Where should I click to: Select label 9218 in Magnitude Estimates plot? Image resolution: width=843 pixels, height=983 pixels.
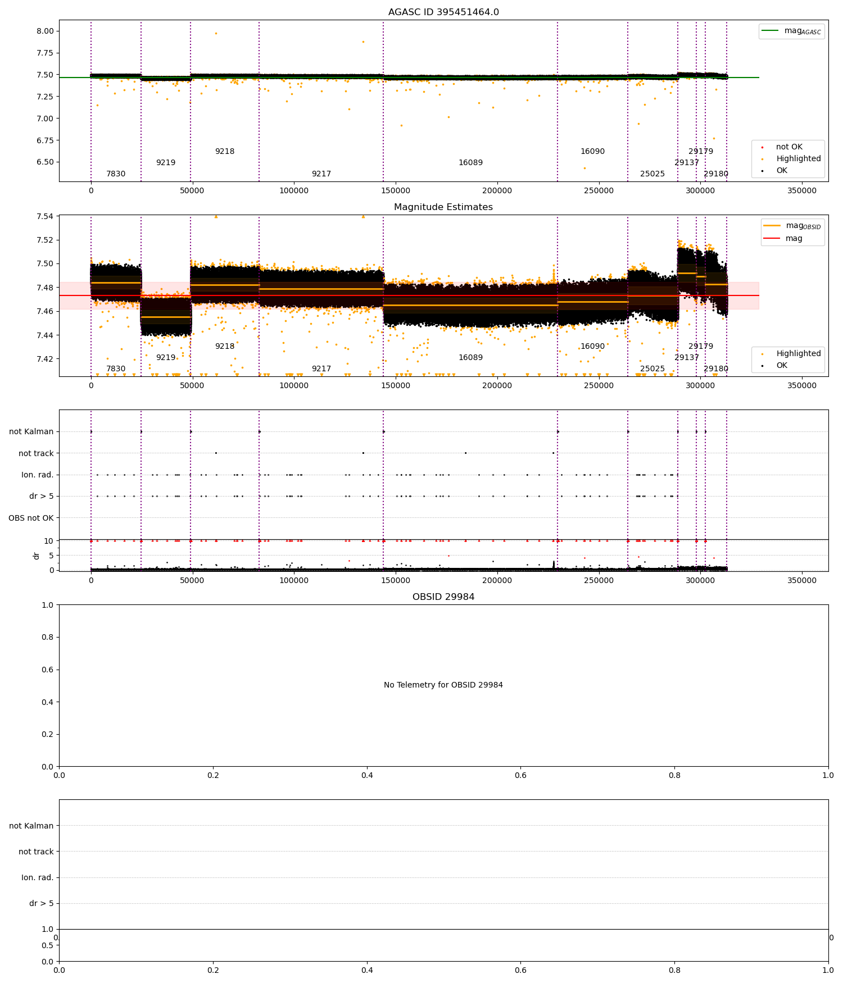point(225,347)
